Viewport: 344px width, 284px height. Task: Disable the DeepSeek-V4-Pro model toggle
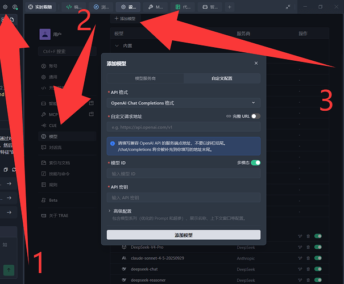click(318, 247)
